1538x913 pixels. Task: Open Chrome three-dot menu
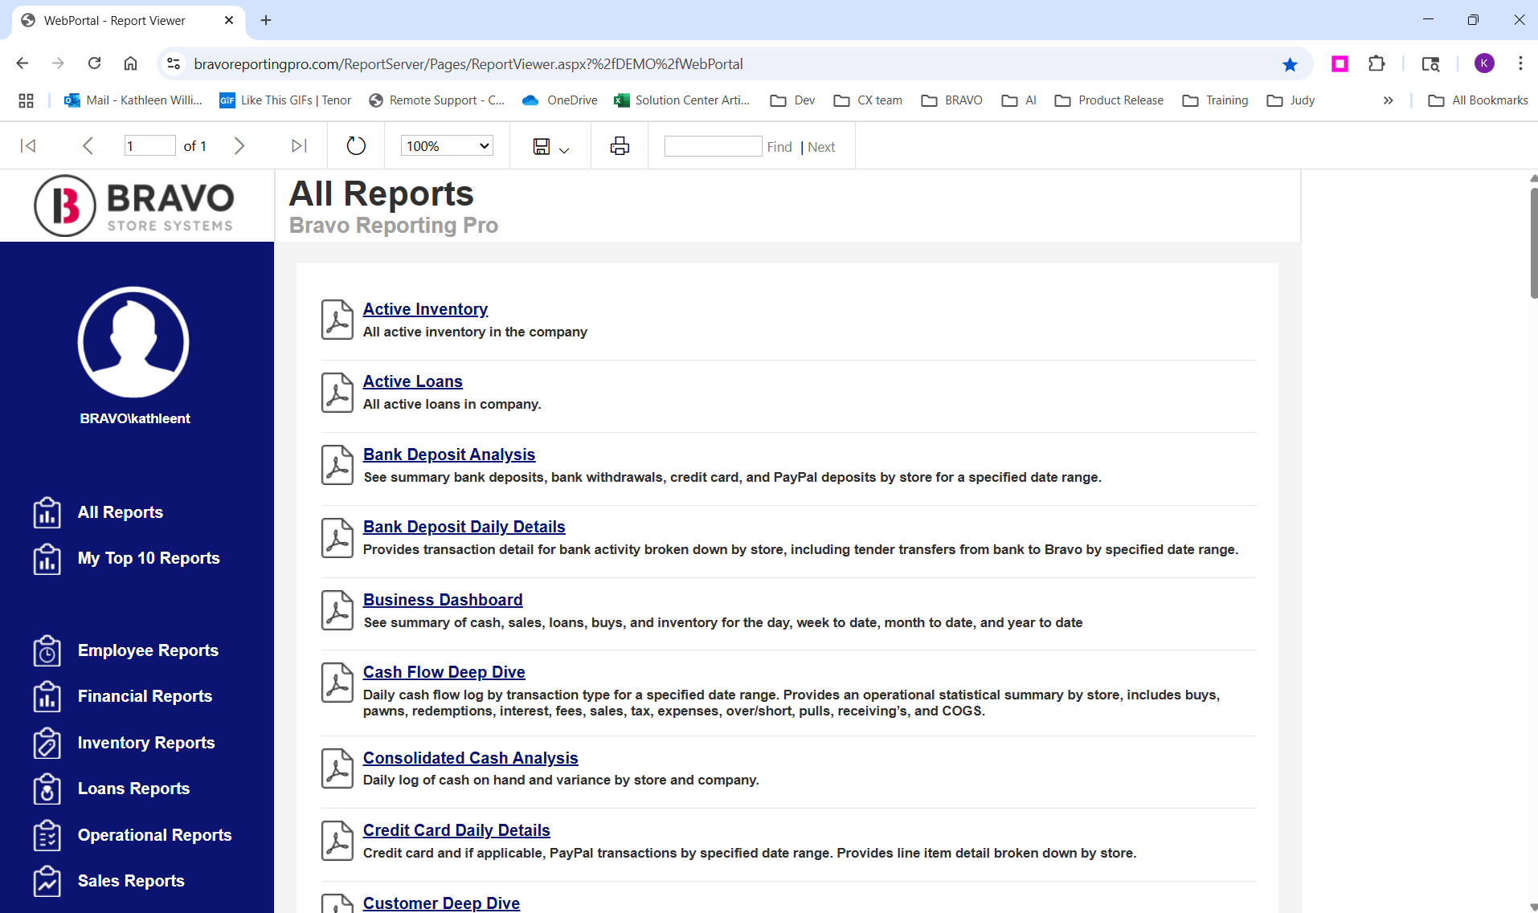pos(1520,63)
